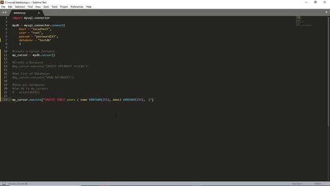Open the File menu
The width and height of the screenshot is (330, 186).
click(3, 7)
